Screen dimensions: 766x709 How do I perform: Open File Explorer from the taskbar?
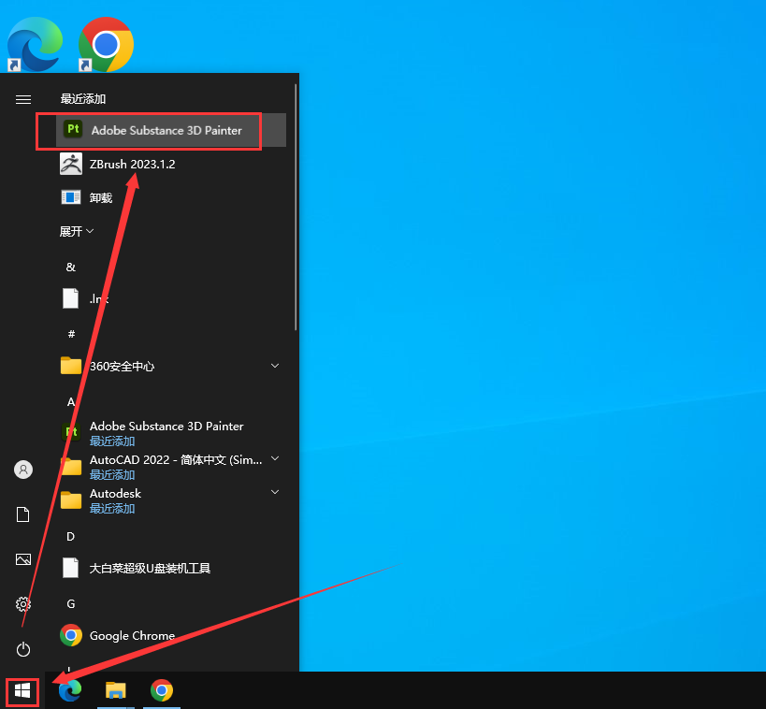[x=116, y=690]
